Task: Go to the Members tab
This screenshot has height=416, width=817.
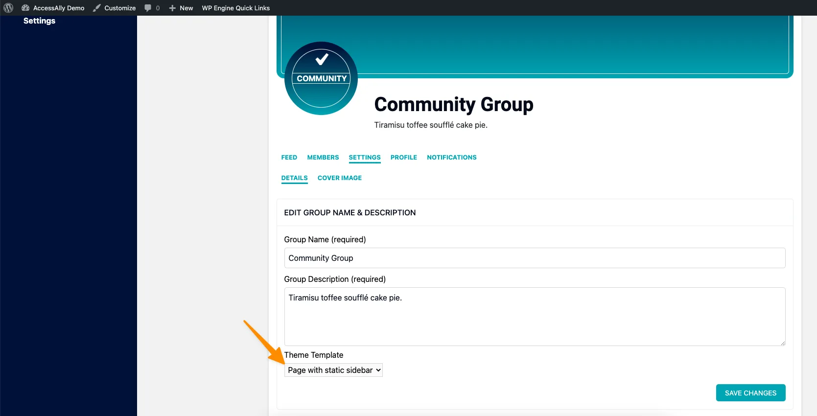Action: [323, 157]
